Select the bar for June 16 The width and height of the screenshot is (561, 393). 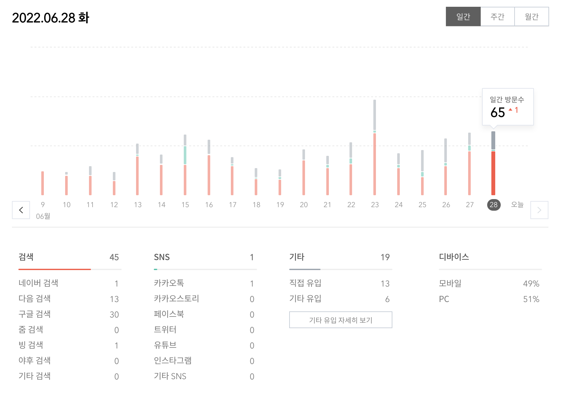point(209,167)
